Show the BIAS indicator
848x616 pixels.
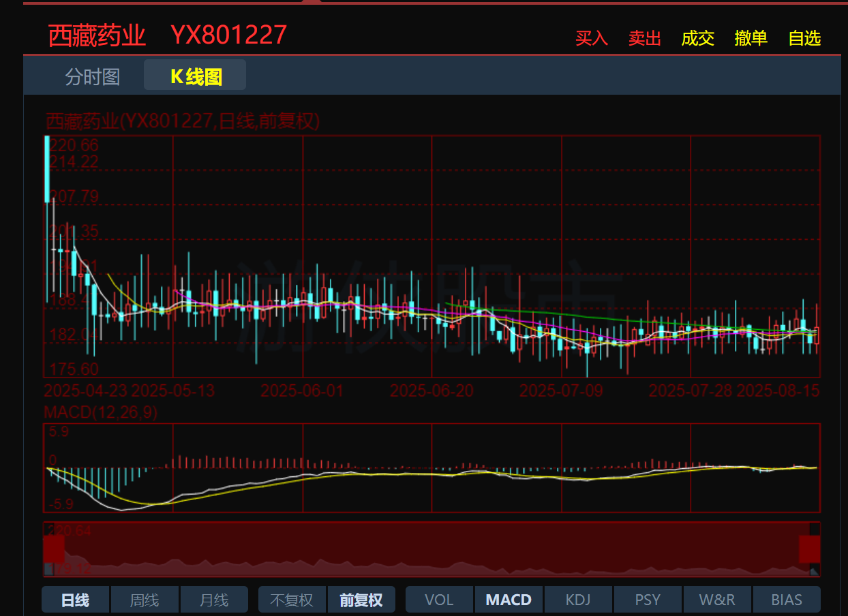pos(787,600)
